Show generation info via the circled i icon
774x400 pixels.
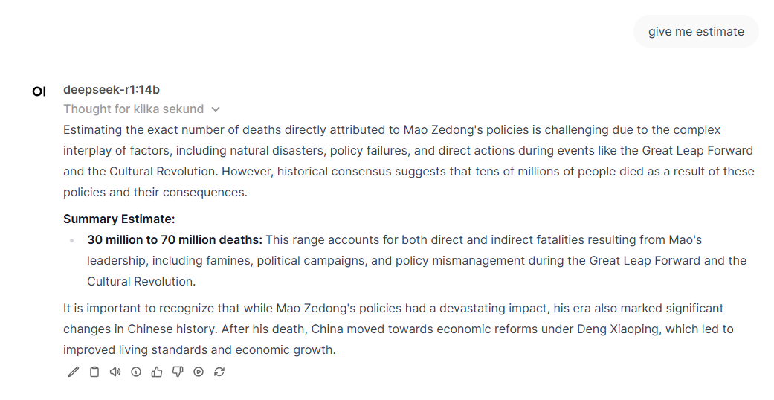(135, 372)
